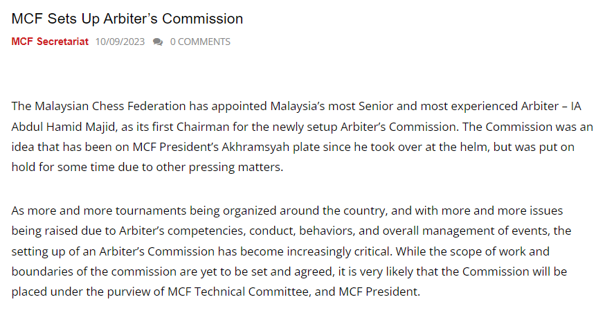Click the phrase 'As more and more tournaments'
This screenshot has width=605, height=313.
[89, 210]
